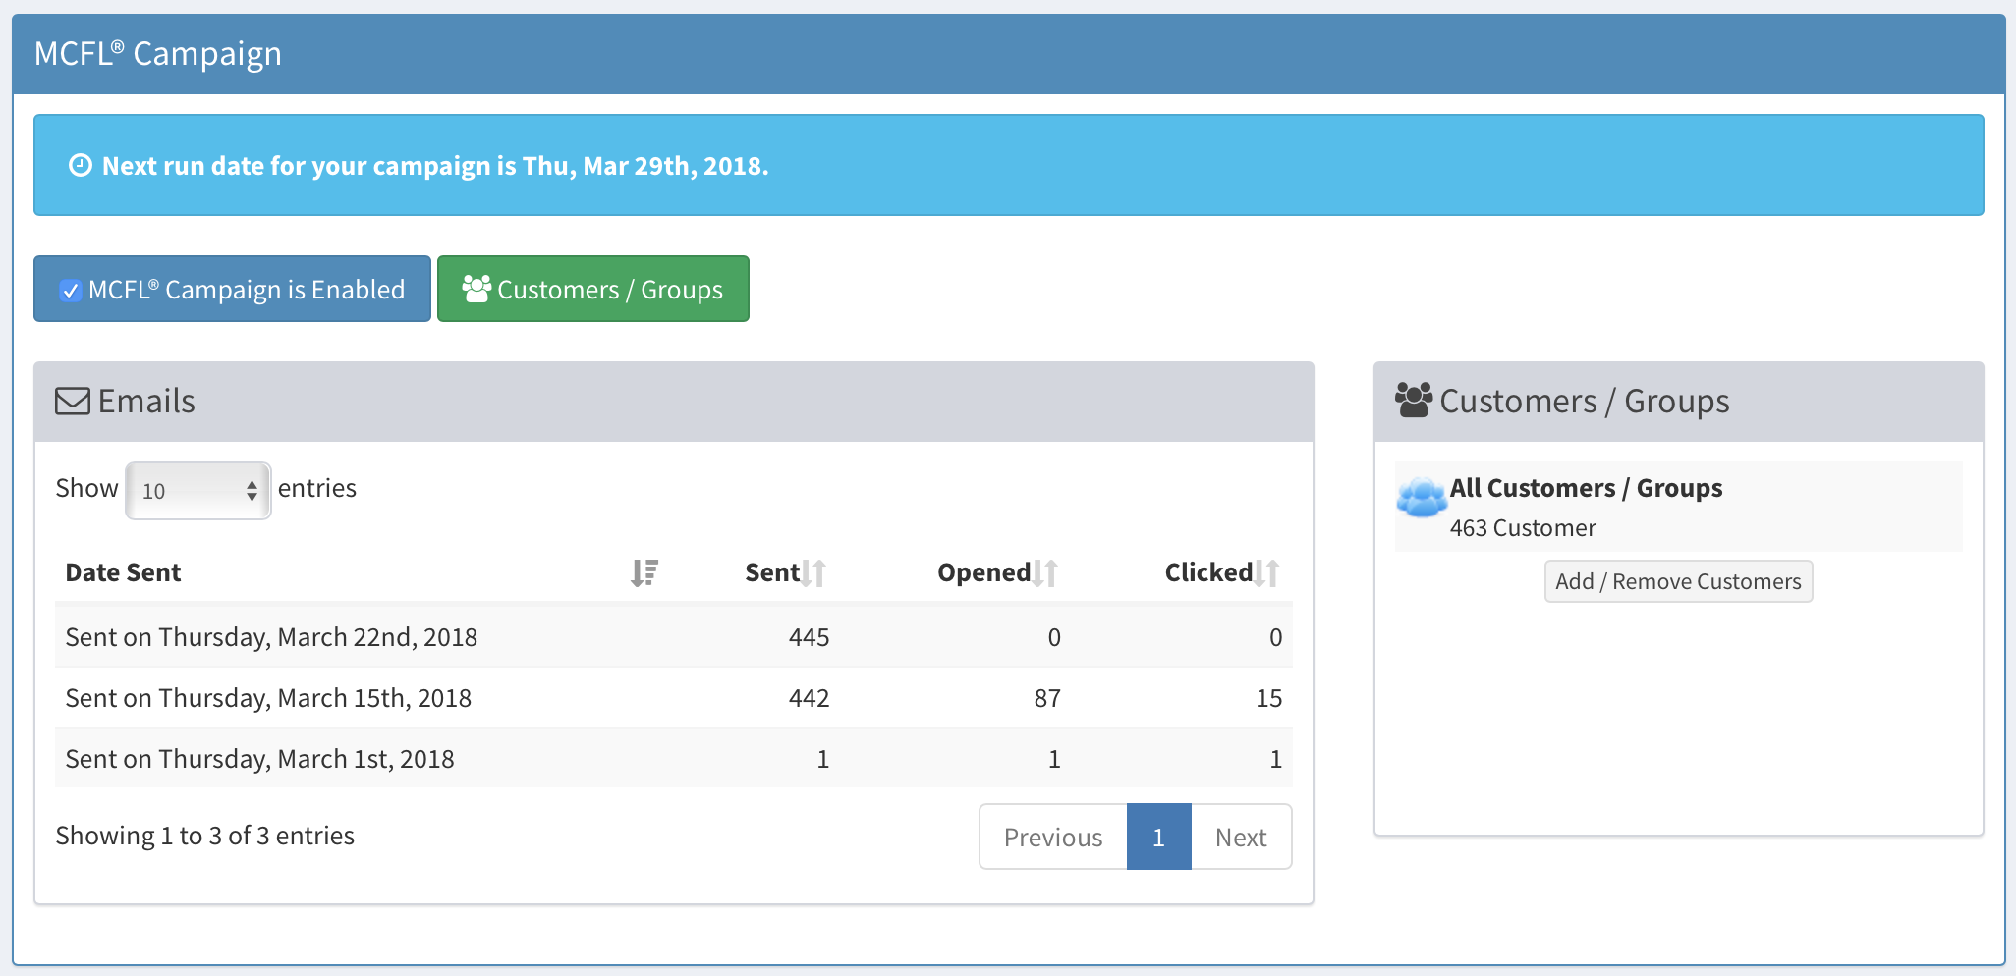Click the blue people icon for All Customers
The image size is (2016, 976).
[x=1421, y=497]
